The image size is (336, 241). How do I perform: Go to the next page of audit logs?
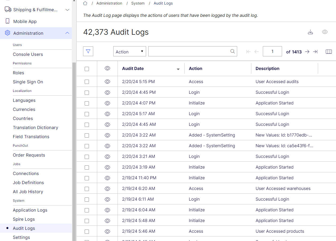click(307, 52)
